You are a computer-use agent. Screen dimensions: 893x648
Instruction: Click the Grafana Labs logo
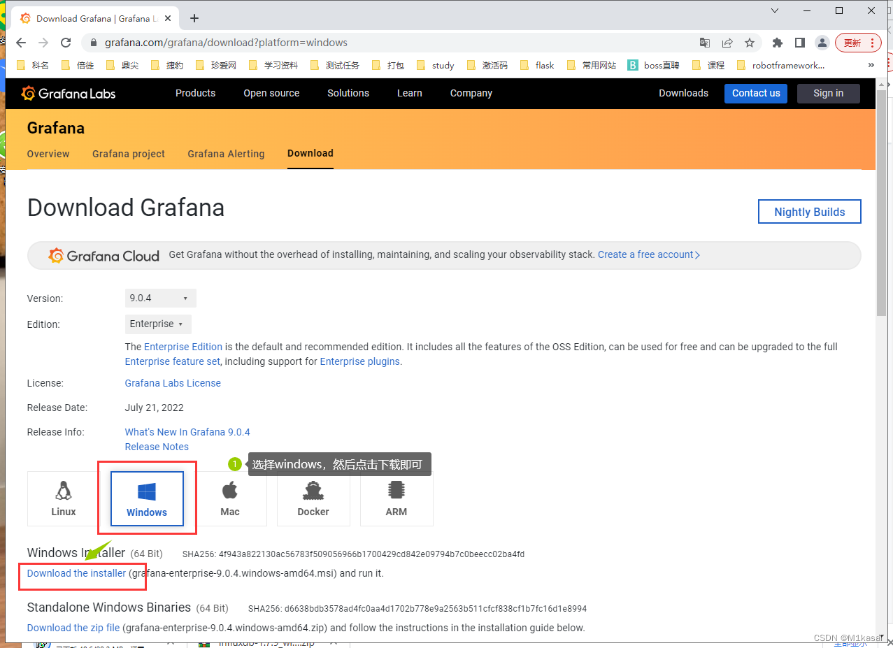click(x=68, y=93)
